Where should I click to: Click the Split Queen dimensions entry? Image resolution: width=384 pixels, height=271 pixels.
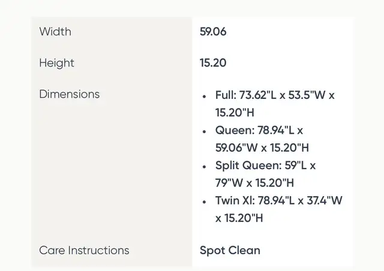[x=265, y=174]
